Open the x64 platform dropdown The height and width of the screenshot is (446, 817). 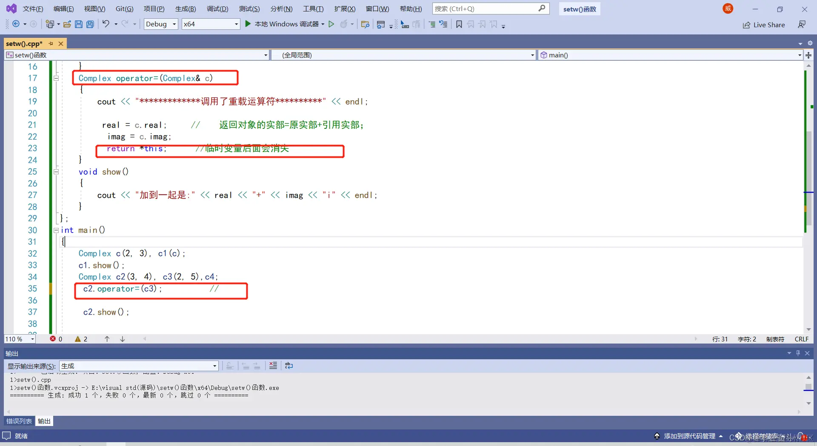[x=211, y=24]
